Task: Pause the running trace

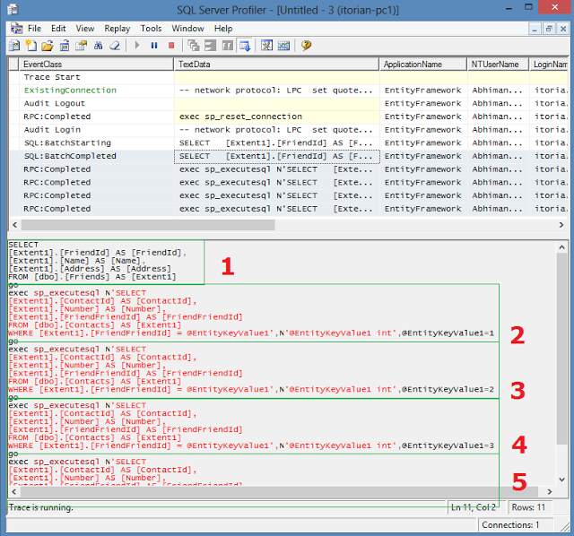Action: click(154, 45)
